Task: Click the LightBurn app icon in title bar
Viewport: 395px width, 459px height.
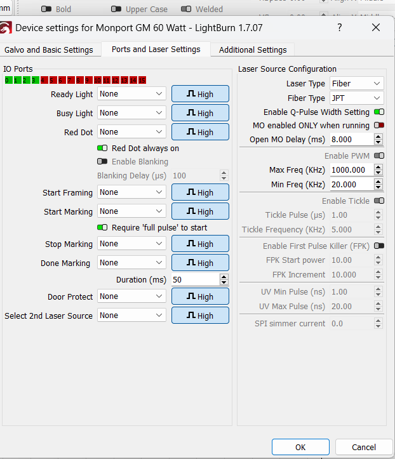Action: pos(5,29)
